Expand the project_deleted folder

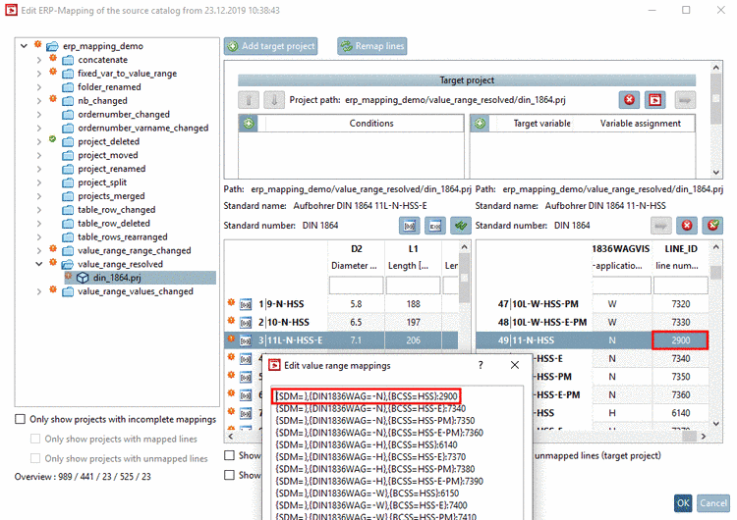tap(39, 141)
